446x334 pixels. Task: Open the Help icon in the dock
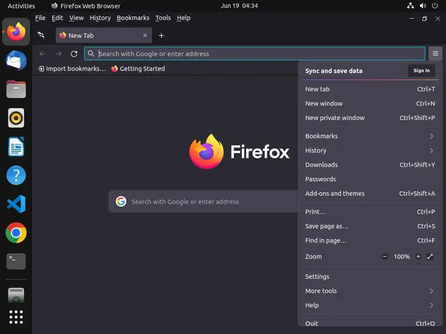tap(16, 175)
